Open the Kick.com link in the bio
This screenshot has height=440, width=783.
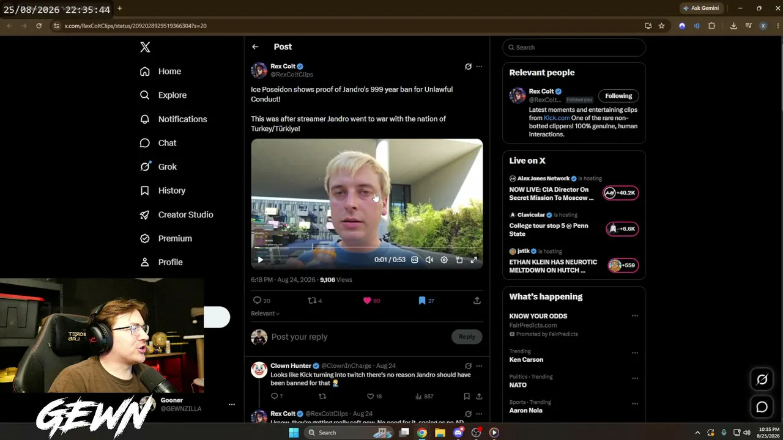[x=557, y=118]
